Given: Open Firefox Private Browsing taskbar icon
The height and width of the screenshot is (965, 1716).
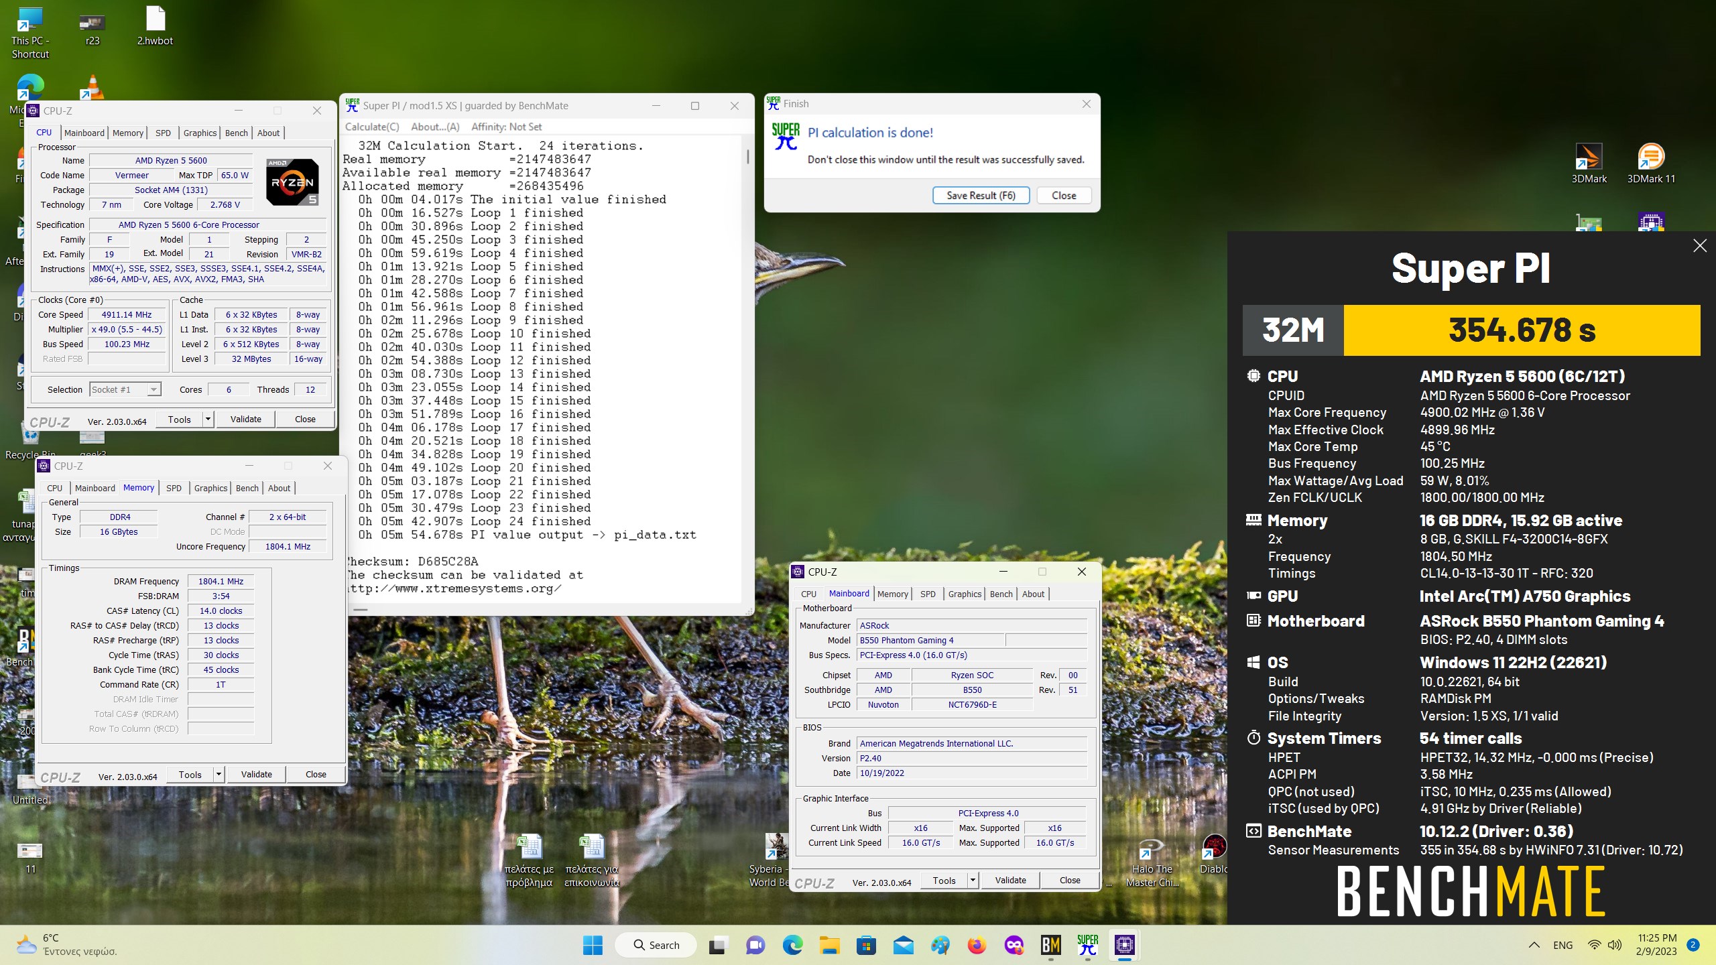Looking at the screenshot, I should [x=1014, y=945].
